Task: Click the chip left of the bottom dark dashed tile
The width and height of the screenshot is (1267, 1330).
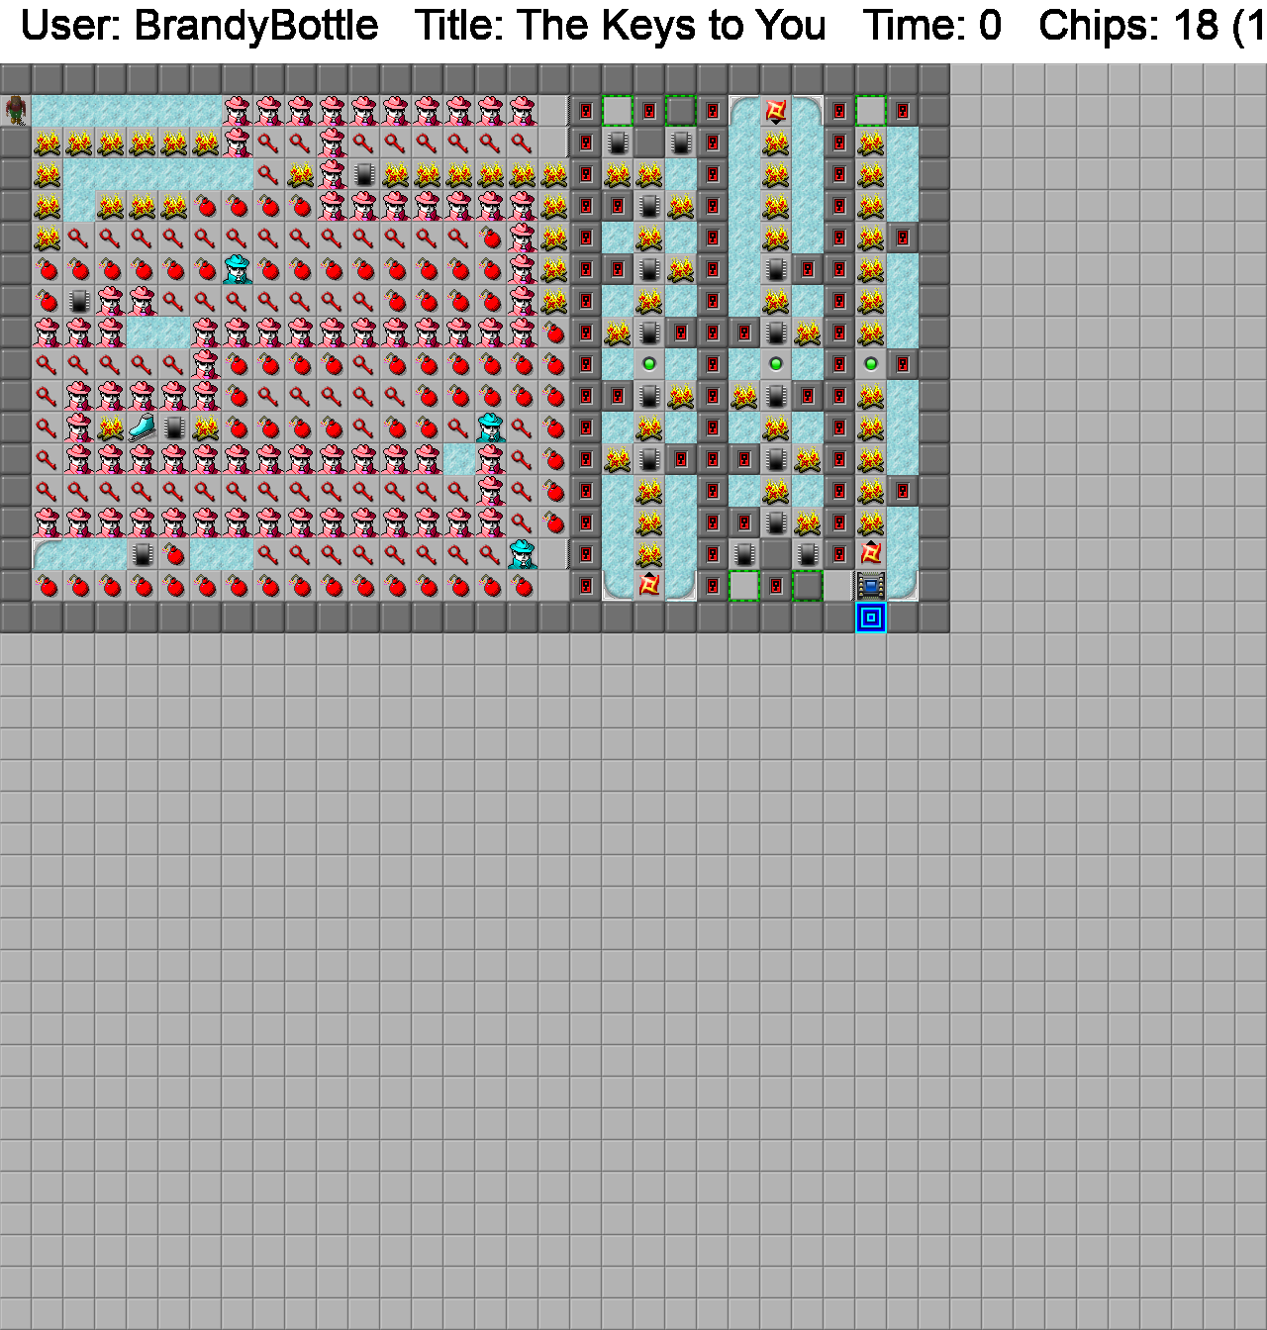Action: 744,554
